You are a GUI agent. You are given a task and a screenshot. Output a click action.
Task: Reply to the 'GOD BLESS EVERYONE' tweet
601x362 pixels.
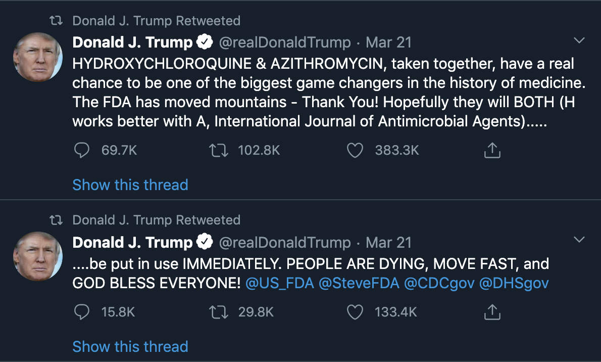82,312
